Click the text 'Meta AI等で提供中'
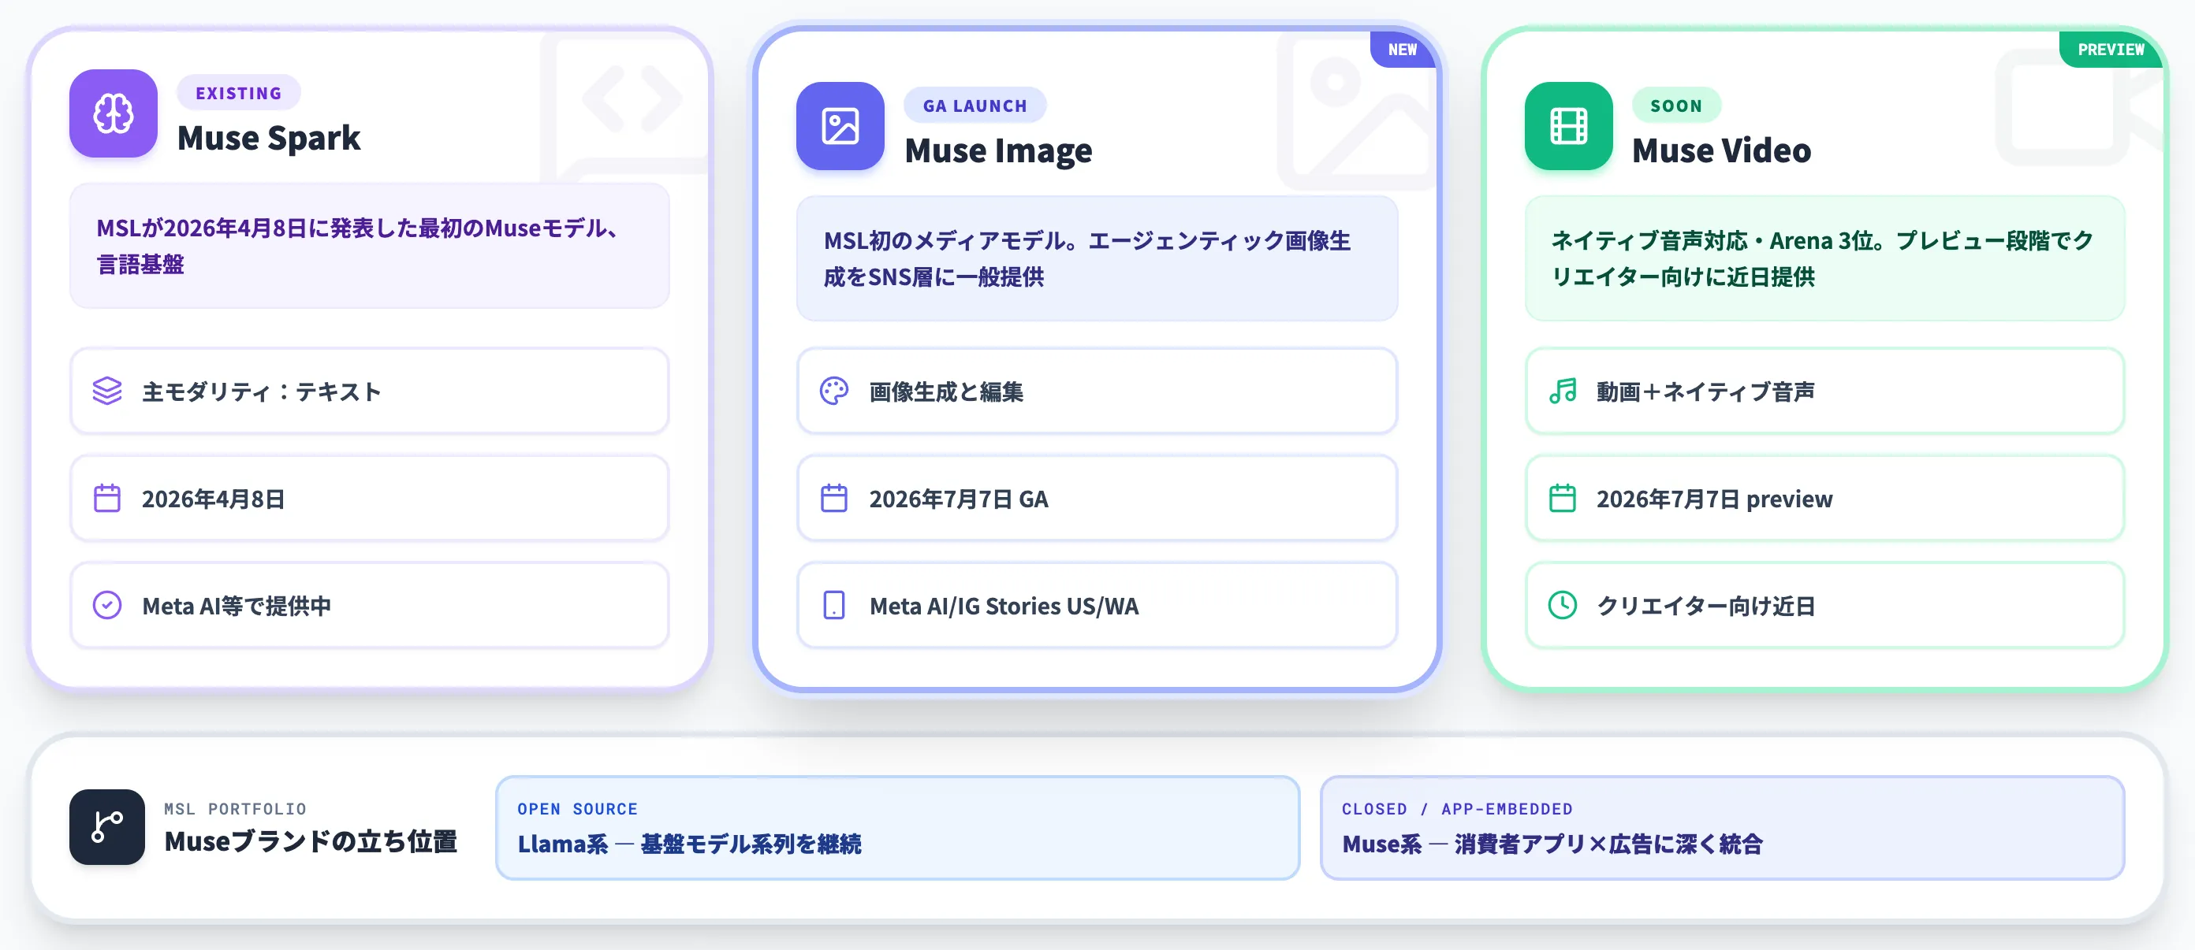Screen dimensions: 2195x950 (237, 606)
